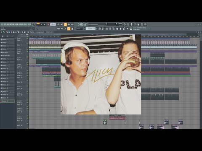Open the Mixer faders icon
The image size is (202, 151).
pos(110,29)
